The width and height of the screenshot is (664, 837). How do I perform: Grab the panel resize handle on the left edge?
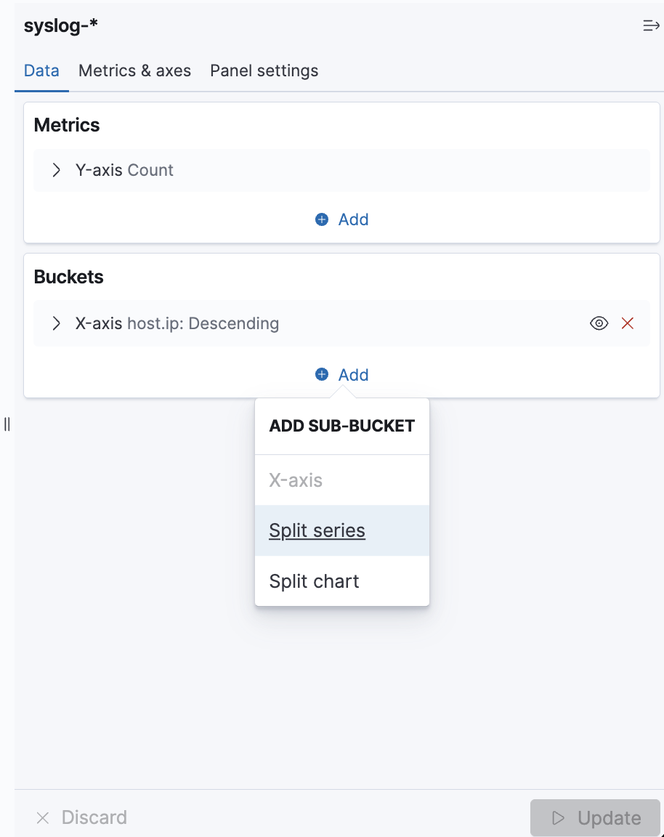click(7, 424)
